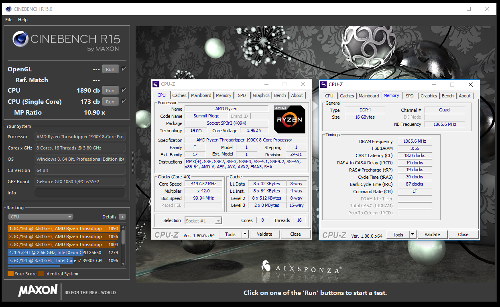Click the MP Ratio value 10.90 x
The width and height of the screenshot is (500, 307).
[x=94, y=113]
